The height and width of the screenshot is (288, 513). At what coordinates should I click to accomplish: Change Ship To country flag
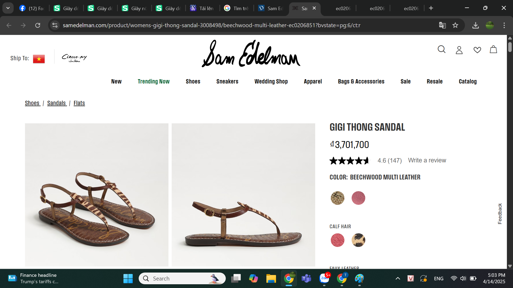39,59
